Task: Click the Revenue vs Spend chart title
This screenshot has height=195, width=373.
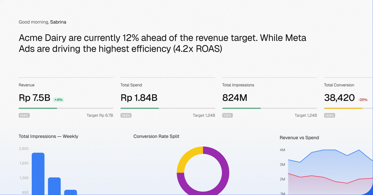Action: [299, 138]
